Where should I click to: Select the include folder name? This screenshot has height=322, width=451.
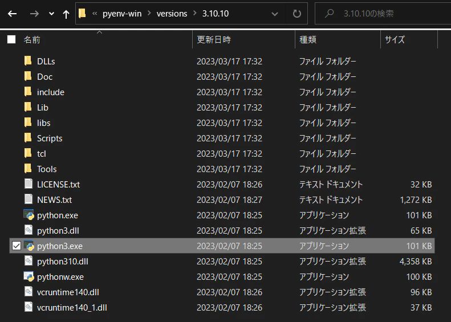coord(51,92)
